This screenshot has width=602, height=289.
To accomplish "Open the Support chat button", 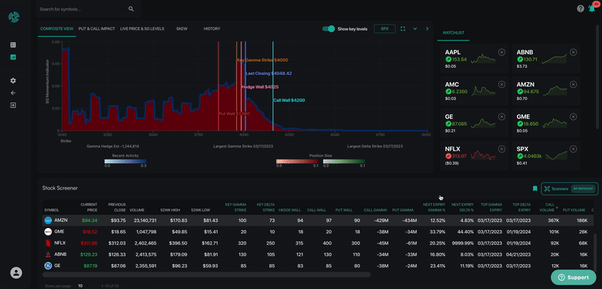I will coord(573,277).
